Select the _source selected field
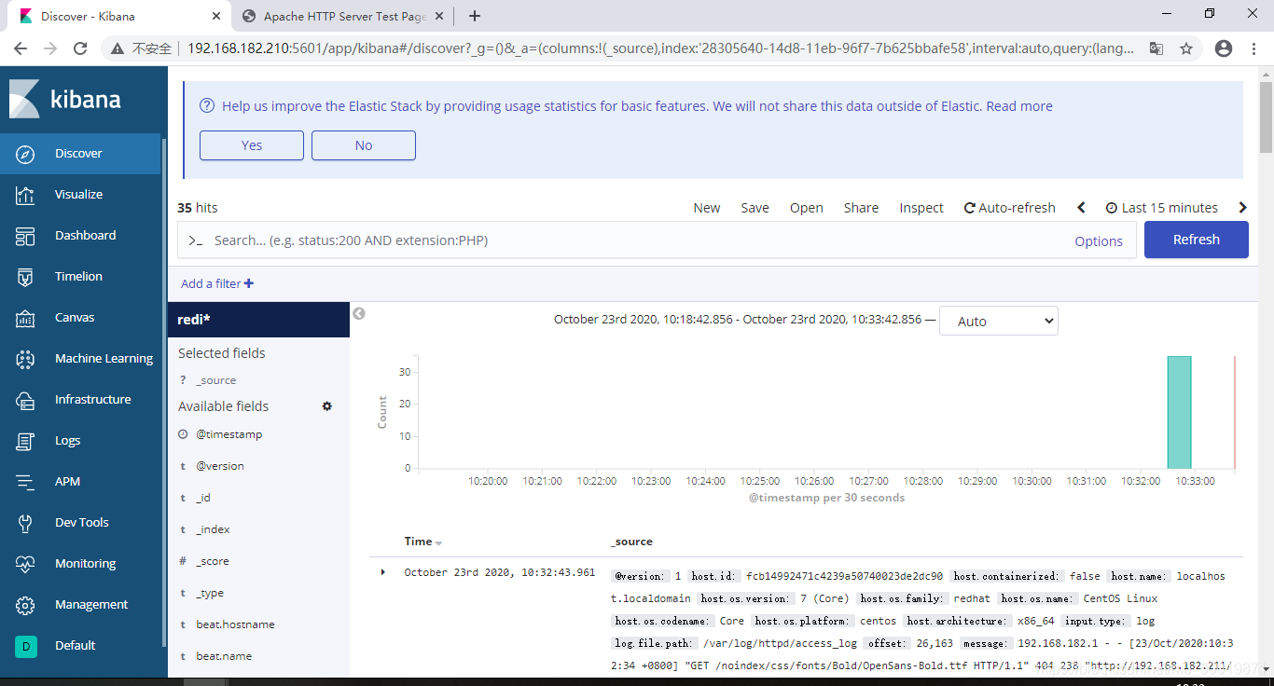This screenshot has width=1274, height=686. point(216,380)
